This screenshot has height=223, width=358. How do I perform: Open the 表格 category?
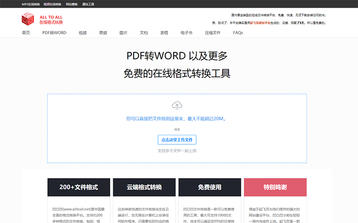[164, 33]
